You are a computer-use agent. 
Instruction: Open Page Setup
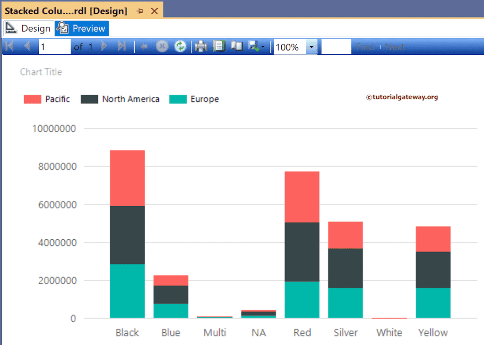(219, 46)
